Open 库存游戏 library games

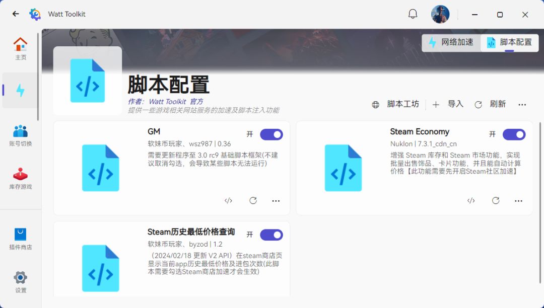[21, 179]
